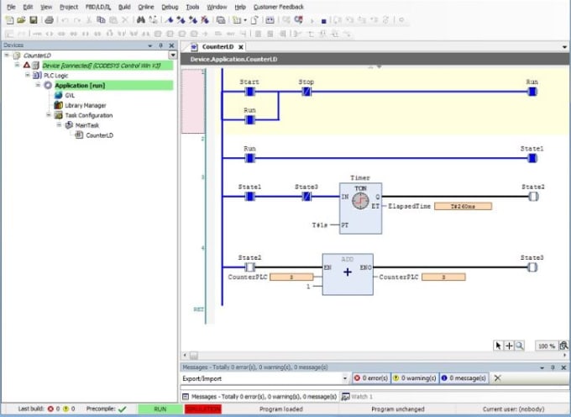Click the zoom icon beside 100 %
This screenshot has width=571, height=417.
[x=563, y=346]
